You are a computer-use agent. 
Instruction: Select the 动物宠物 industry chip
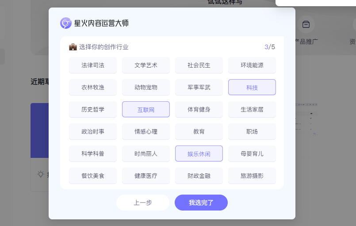click(146, 87)
